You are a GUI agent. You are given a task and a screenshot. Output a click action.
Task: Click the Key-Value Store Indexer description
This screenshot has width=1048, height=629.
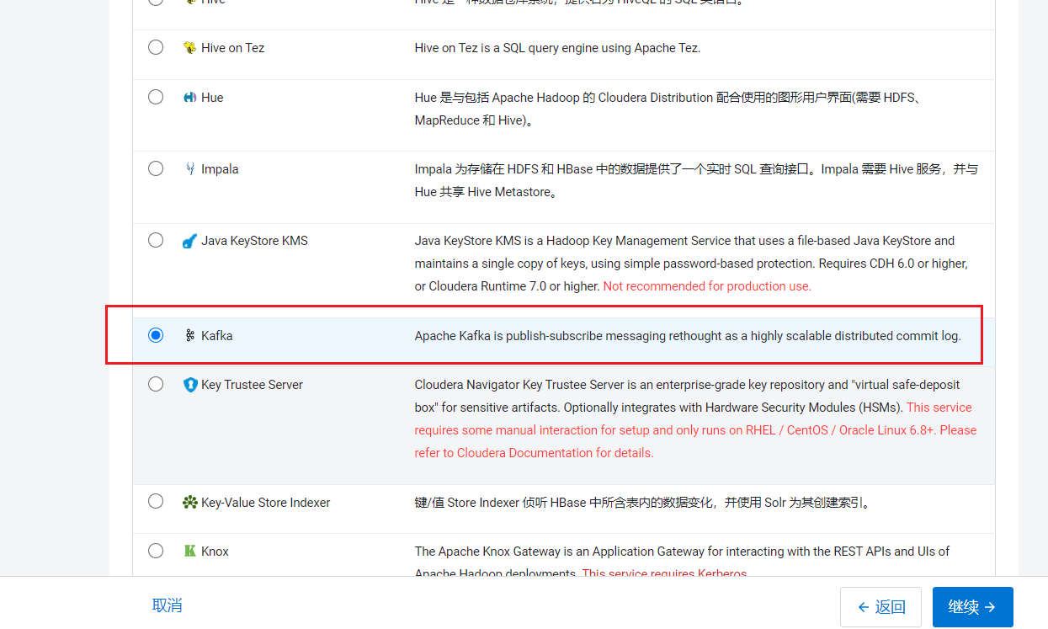[641, 503]
